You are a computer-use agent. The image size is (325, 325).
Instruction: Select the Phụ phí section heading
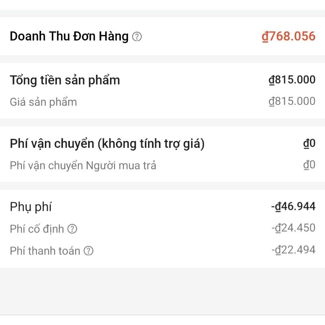31,207
